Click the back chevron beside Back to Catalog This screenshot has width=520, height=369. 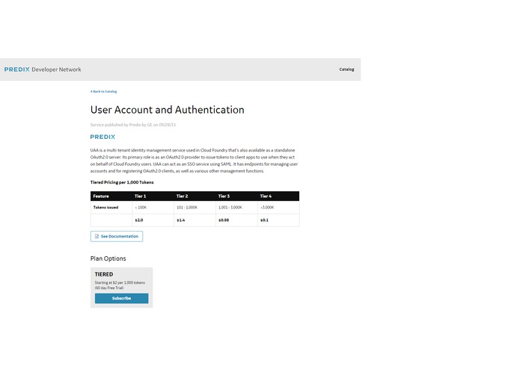[91, 91]
